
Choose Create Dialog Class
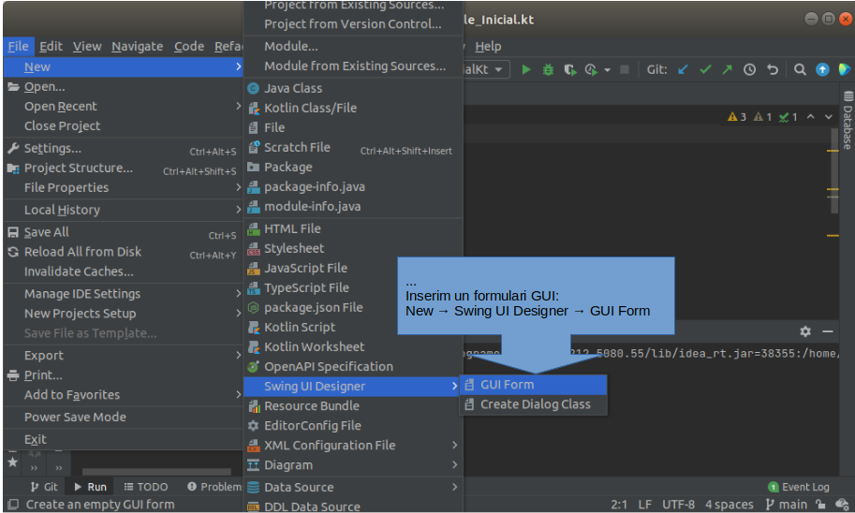[533, 404]
